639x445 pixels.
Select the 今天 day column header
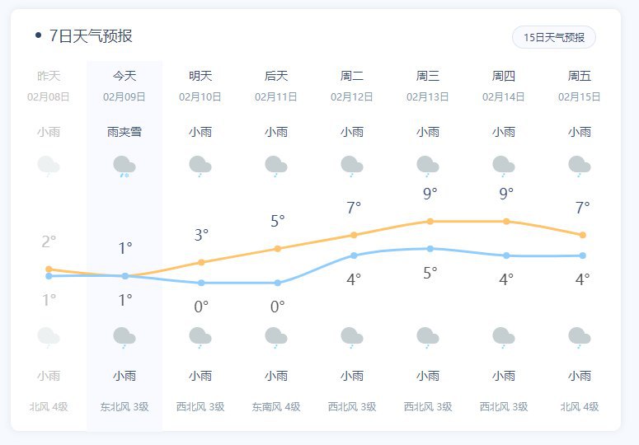(125, 76)
